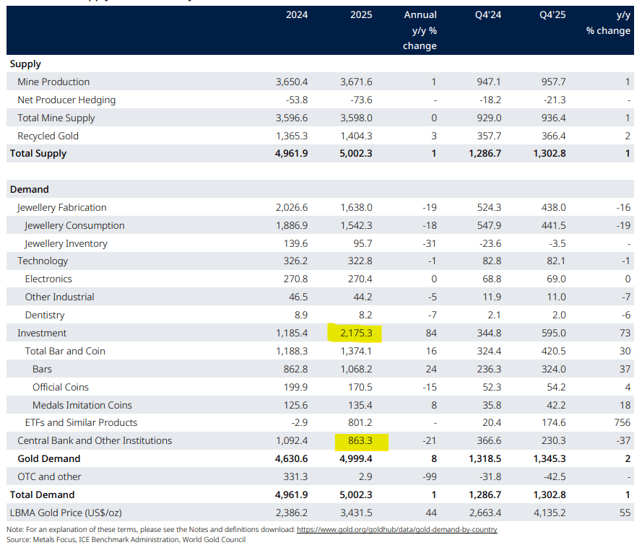642x558 pixels.
Task: Select Jewellery Fabrication 2024 value 2,026.6
Action: 292,208
